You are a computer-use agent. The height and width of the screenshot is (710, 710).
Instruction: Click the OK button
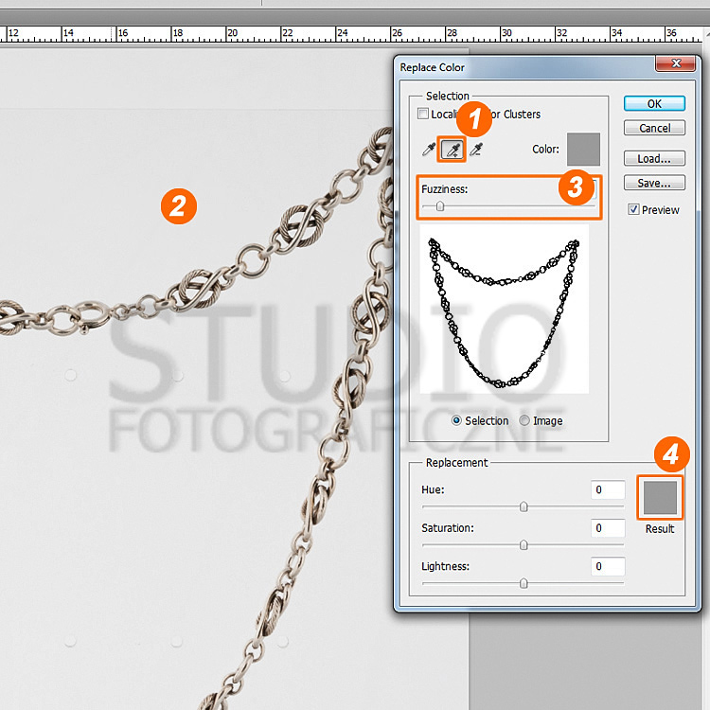click(x=654, y=104)
